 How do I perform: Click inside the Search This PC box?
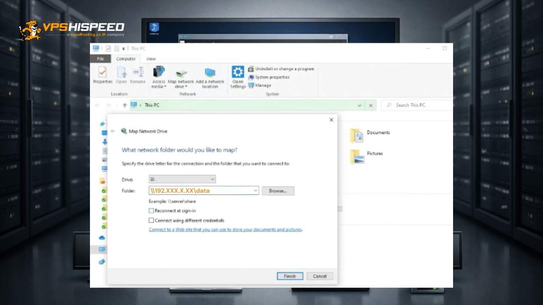coord(416,105)
